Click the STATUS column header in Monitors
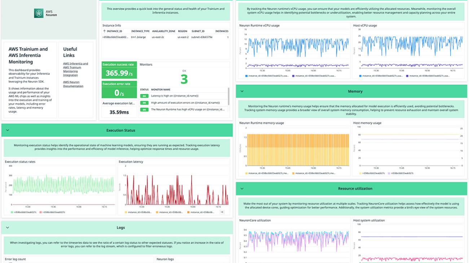Viewport: 469px width, 263px height. pos(144,90)
